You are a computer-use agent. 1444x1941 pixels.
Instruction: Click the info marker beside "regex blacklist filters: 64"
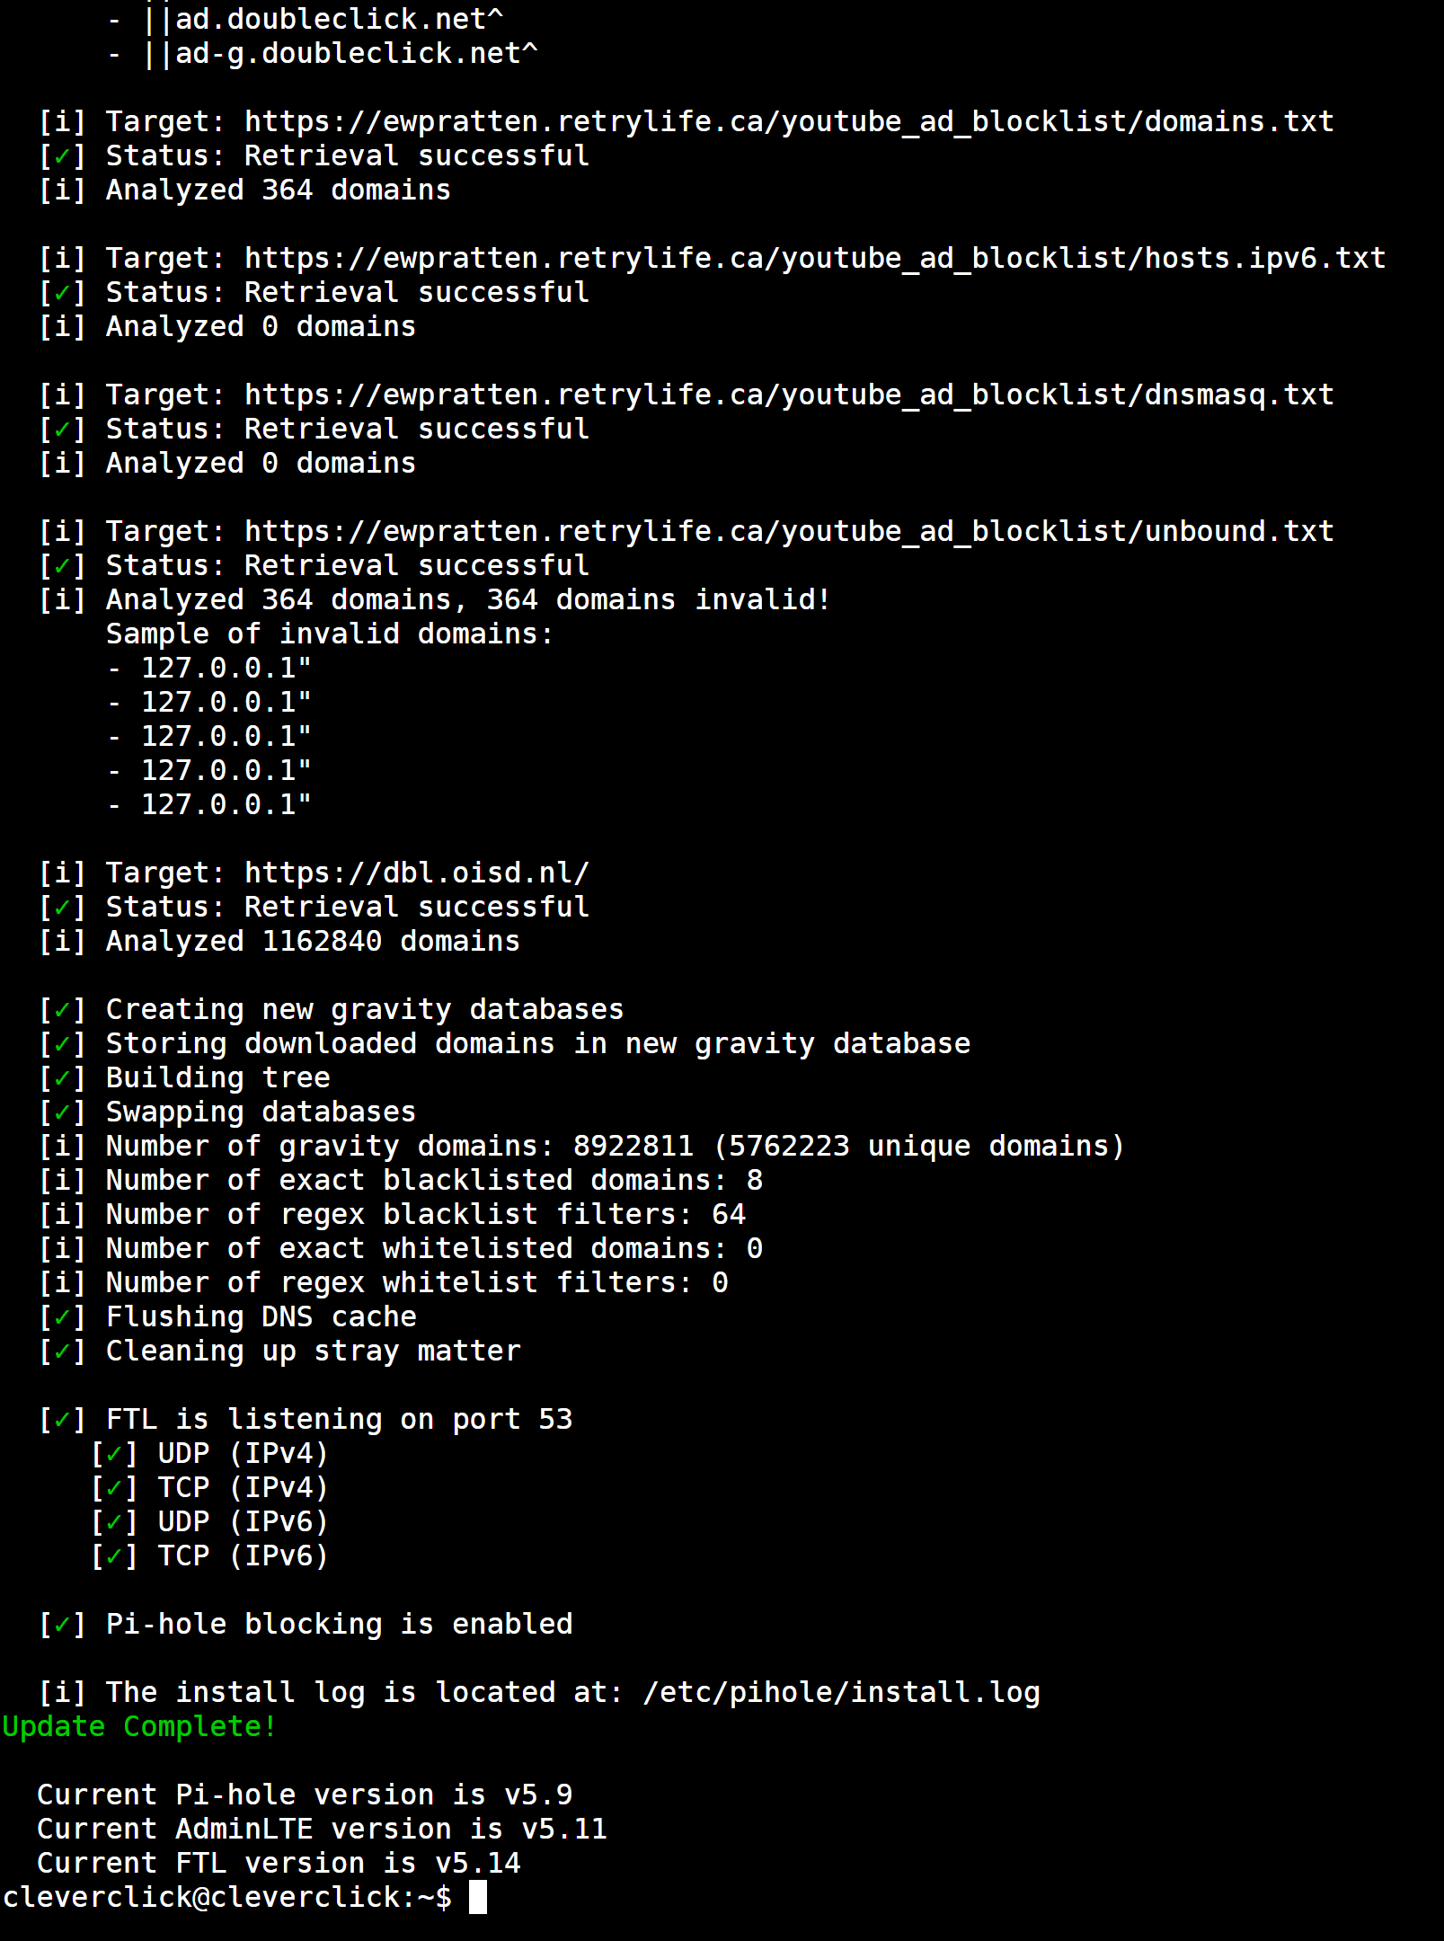click(x=62, y=1215)
